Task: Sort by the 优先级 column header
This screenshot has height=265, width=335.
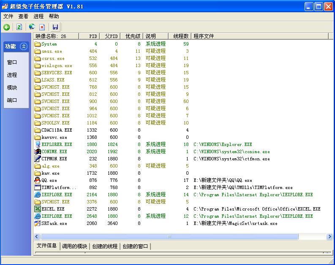Action: (131, 36)
